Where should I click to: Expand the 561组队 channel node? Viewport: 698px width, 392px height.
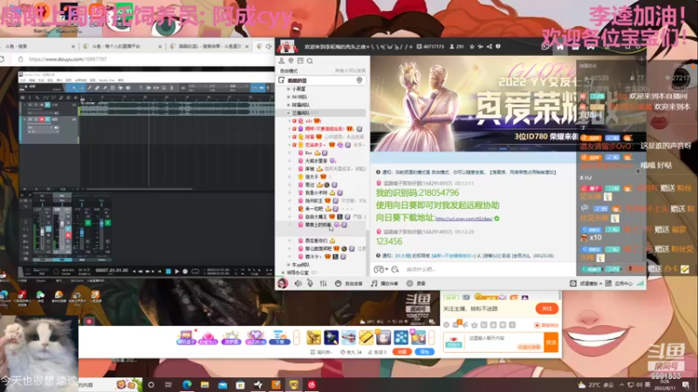(289, 97)
